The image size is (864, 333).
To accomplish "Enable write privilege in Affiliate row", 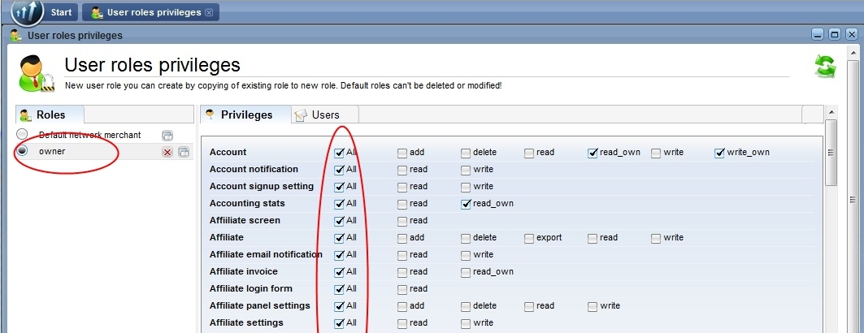I will [x=656, y=238].
